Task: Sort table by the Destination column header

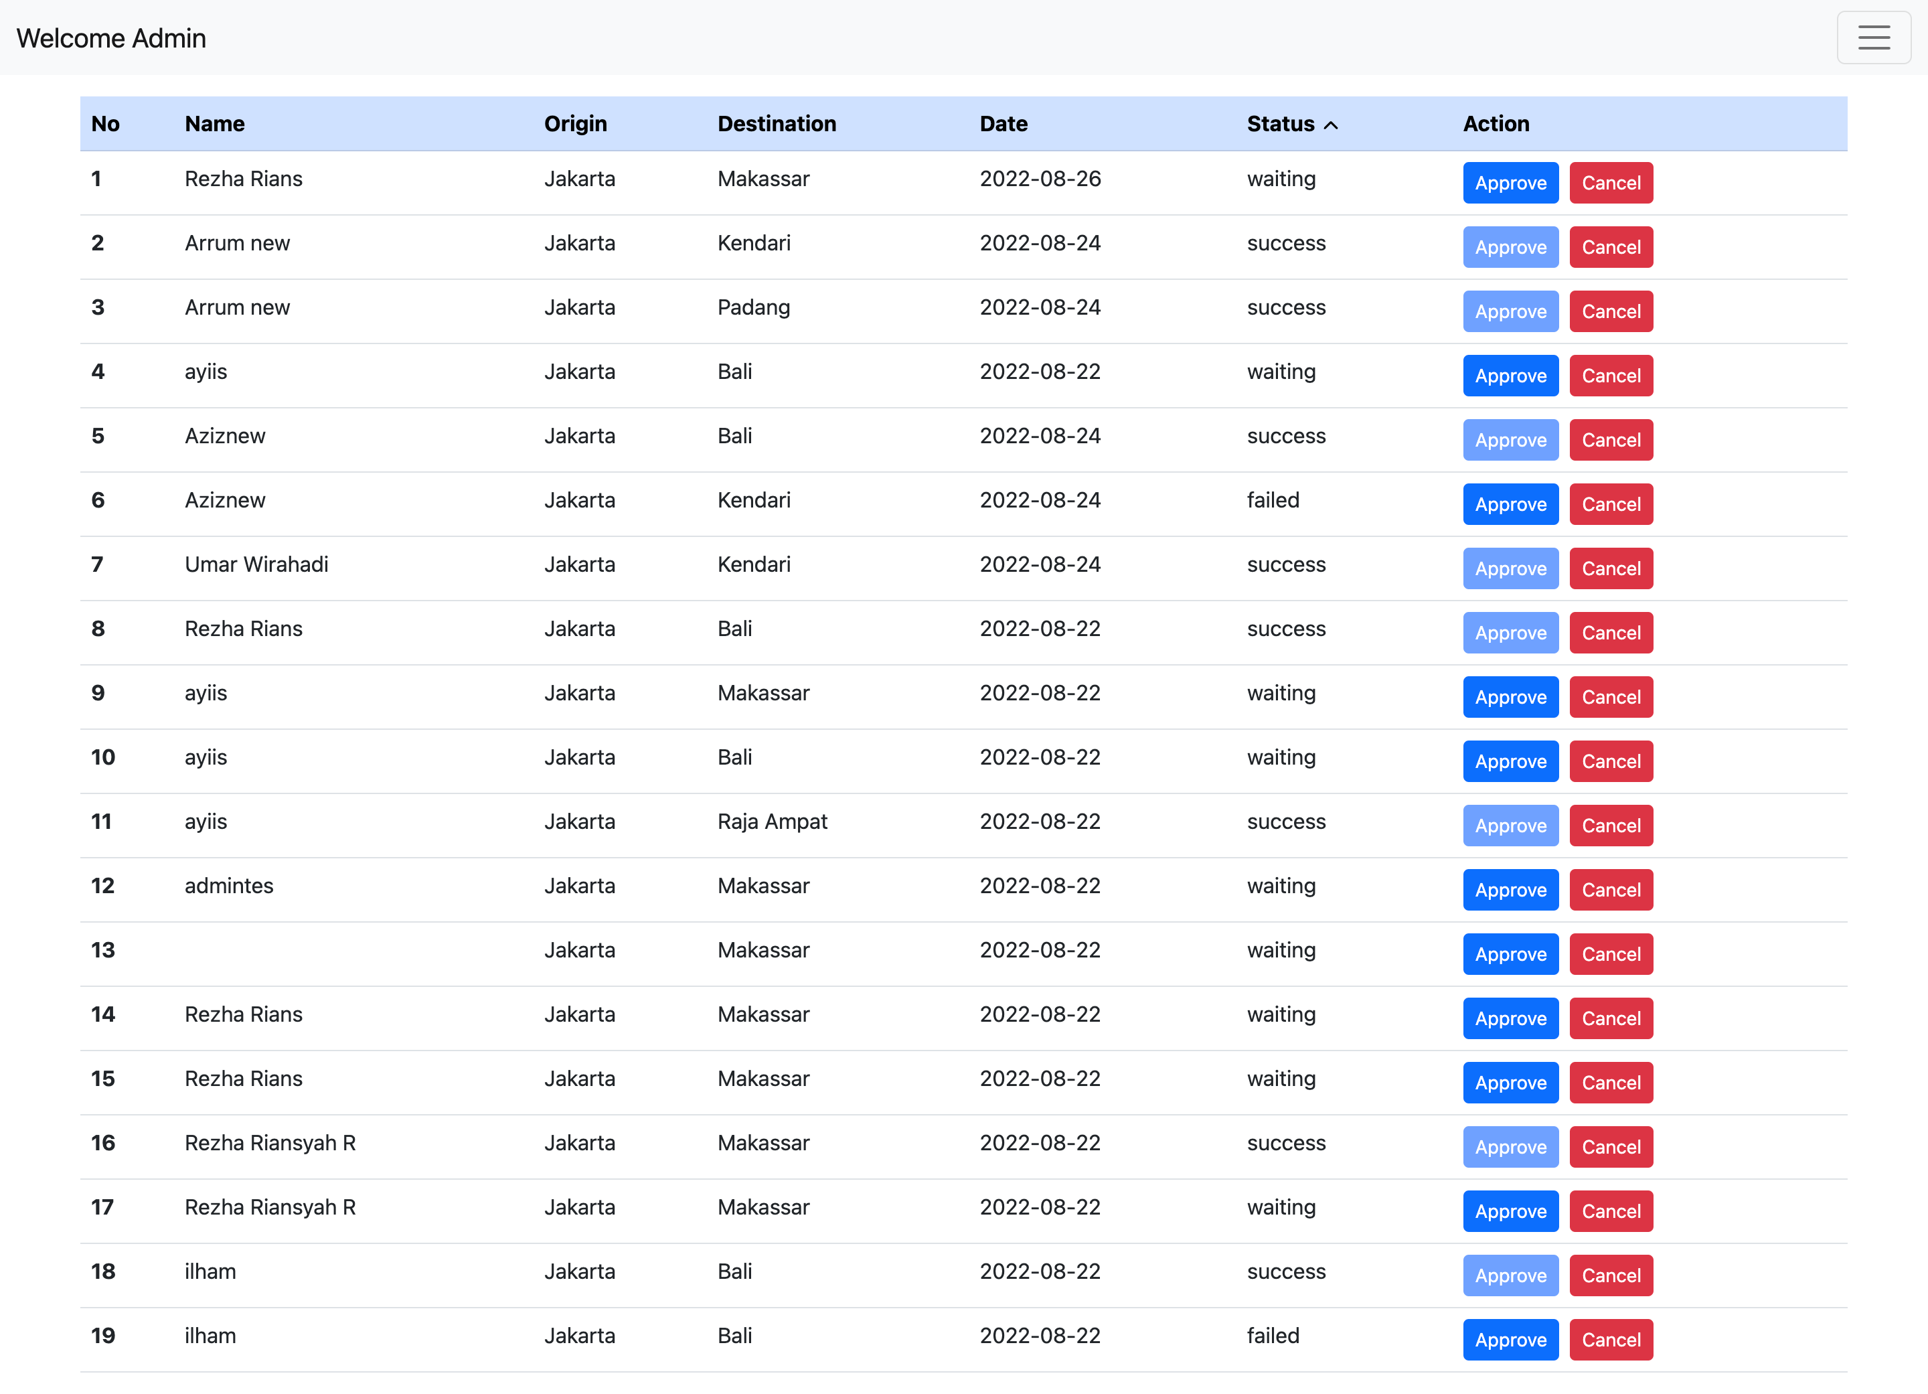Action: [776, 123]
